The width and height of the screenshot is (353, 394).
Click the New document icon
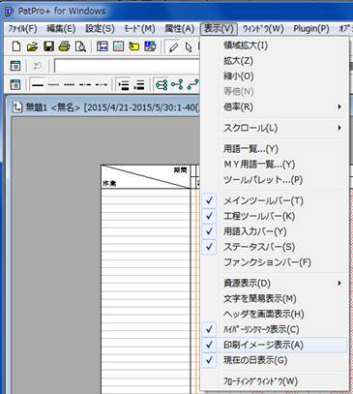coord(15,46)
